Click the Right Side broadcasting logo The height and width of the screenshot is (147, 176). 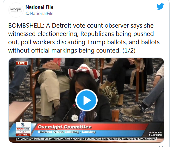(x=23, y=128)
